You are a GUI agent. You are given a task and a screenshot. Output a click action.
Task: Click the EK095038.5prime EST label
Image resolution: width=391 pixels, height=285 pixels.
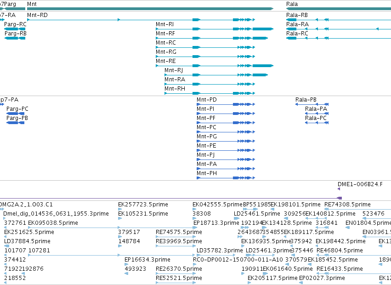[x=53, y=223]
